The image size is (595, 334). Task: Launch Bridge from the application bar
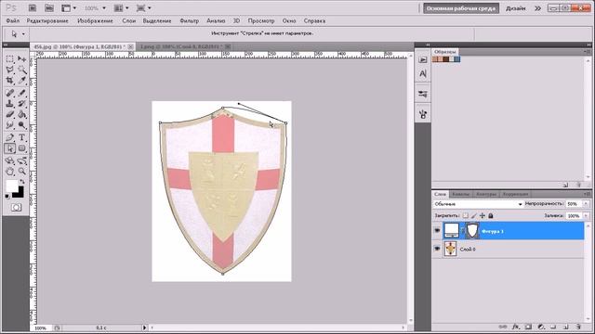[x=33, y=8]
